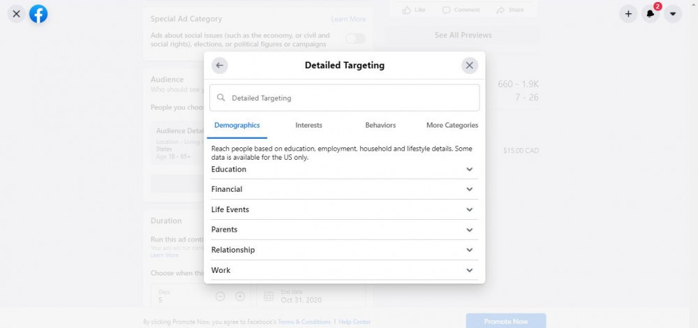Open the plus Create menu

628,14
